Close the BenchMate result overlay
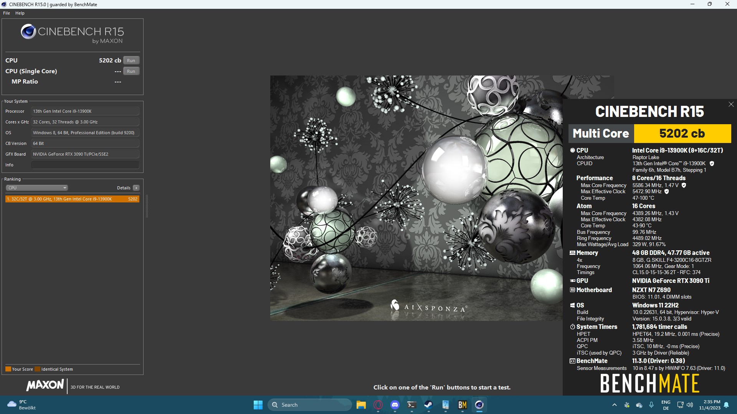Viewport: 737px width, 414px height. [x=731, y=104]
